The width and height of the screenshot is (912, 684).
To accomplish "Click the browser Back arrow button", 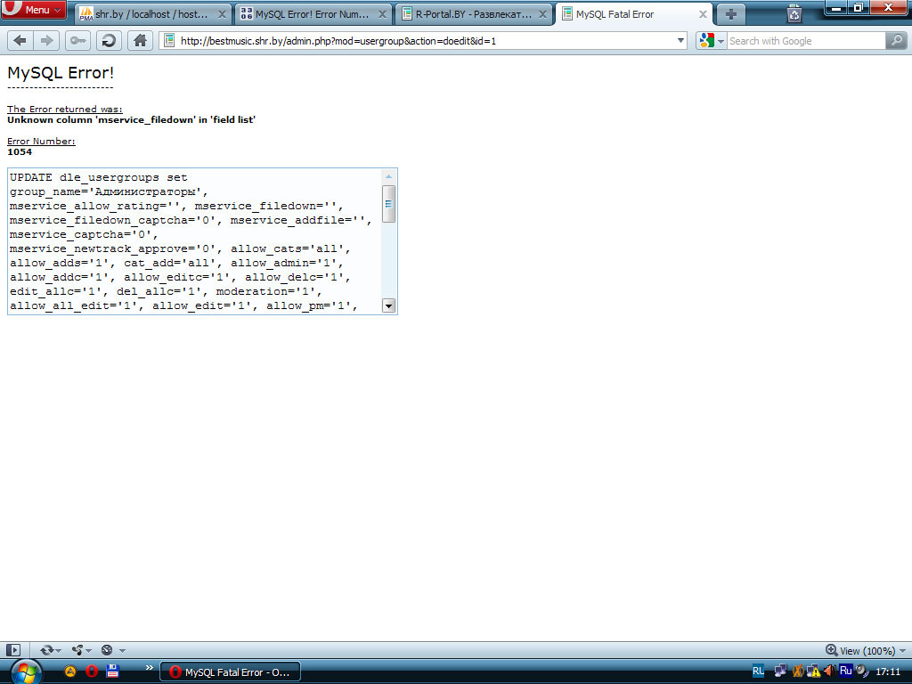I will pyautogui.click(x=20, y=41).
